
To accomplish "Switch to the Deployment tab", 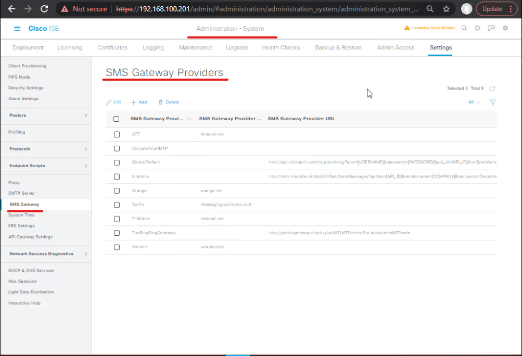I will [x=28, y=47].
